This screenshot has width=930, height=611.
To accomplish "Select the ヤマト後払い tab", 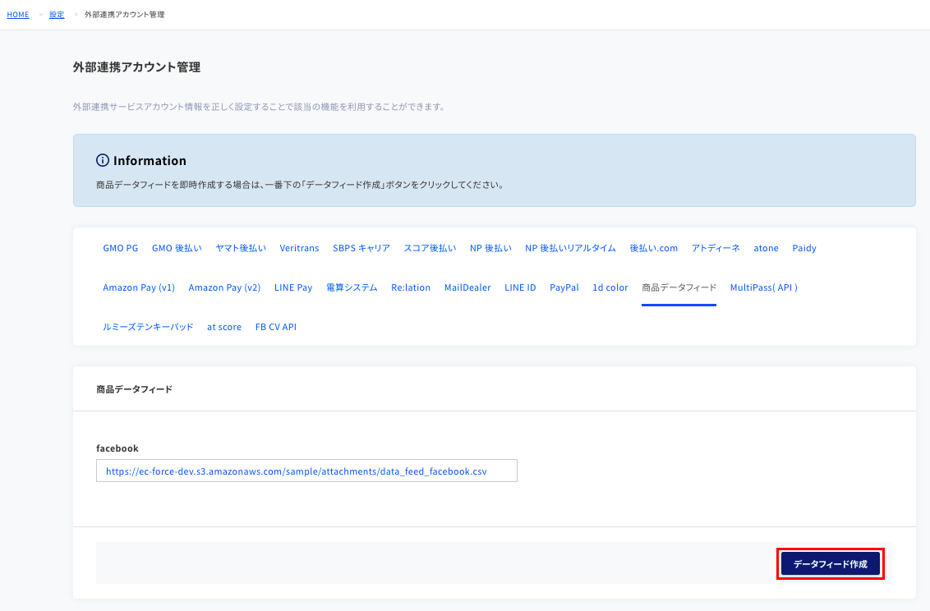I will [241, 248].
